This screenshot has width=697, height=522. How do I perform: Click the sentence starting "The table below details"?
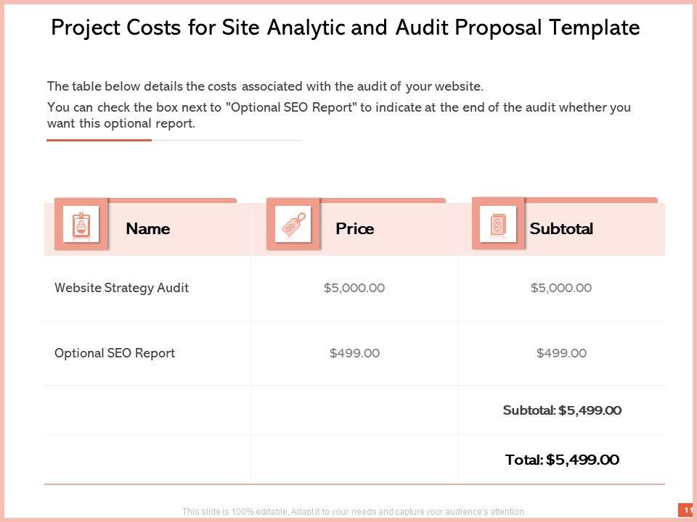[265, 86]
